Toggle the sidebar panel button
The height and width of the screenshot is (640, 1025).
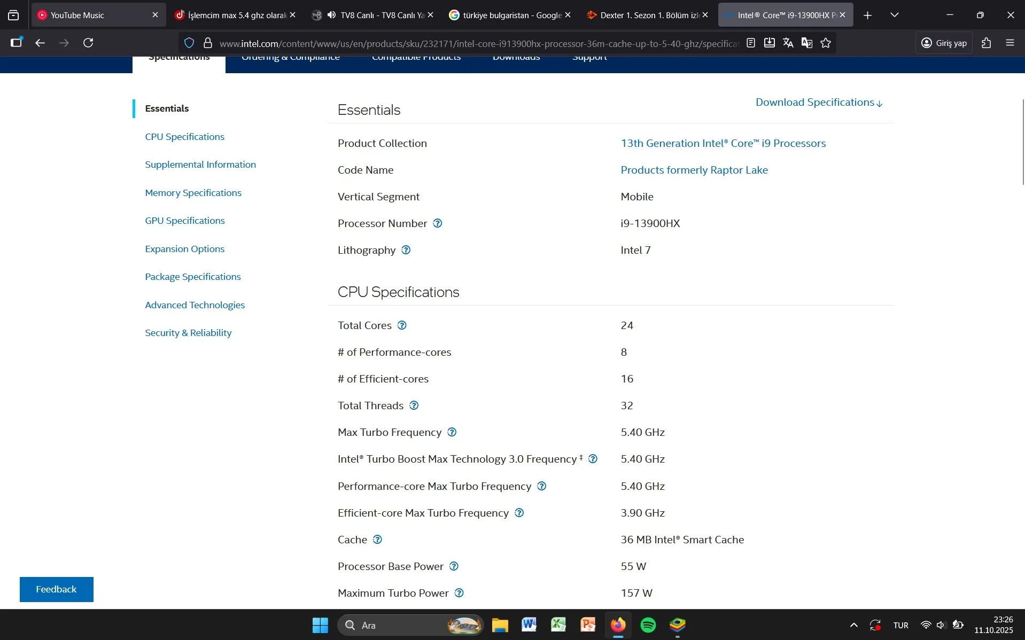(x=17, y=43)
